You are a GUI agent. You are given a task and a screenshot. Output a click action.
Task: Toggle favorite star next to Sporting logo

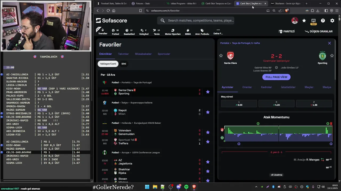coord(332,55)
